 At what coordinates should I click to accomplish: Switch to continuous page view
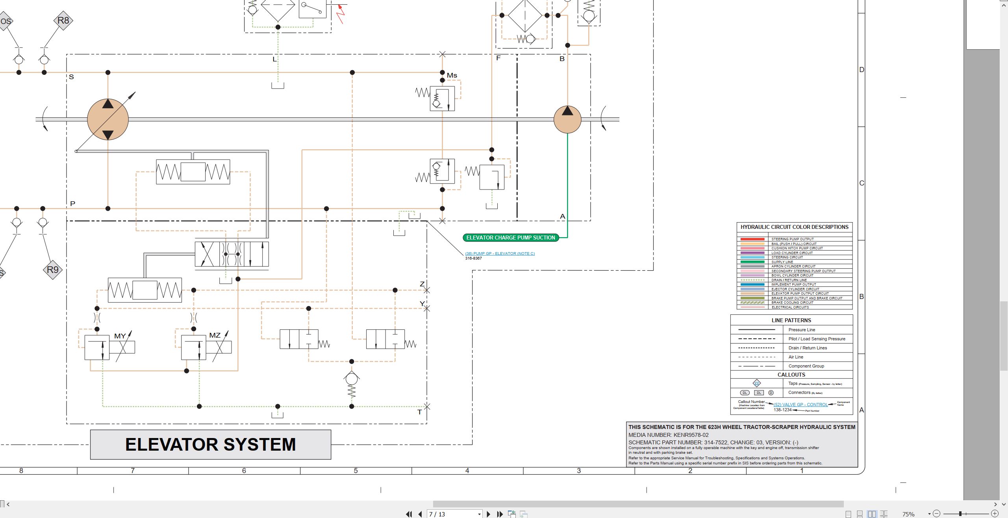click(x=860, y=514)
